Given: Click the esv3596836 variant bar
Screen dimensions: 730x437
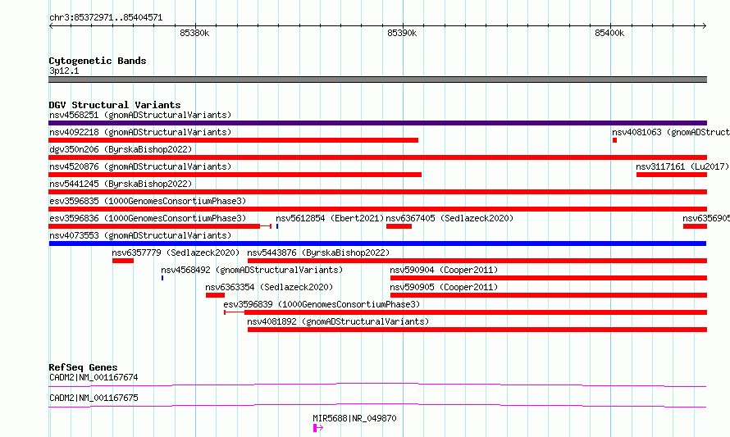Looking at the screenshot, I should point(160,226).
